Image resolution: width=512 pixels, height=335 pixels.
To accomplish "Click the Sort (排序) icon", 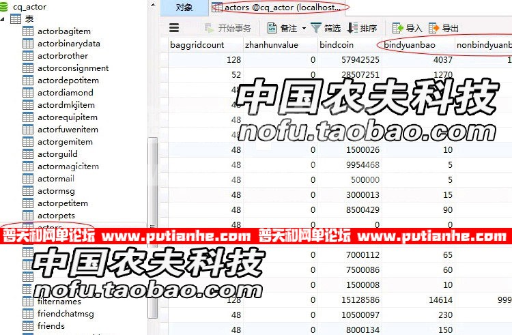I will tap(352, 28).
